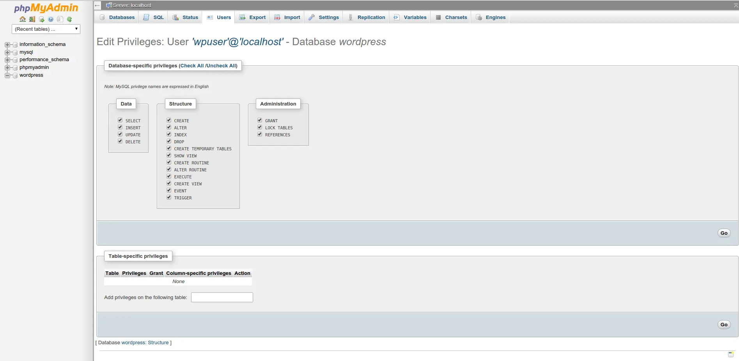Open the Recent tables dropdown

pos(46,29)
